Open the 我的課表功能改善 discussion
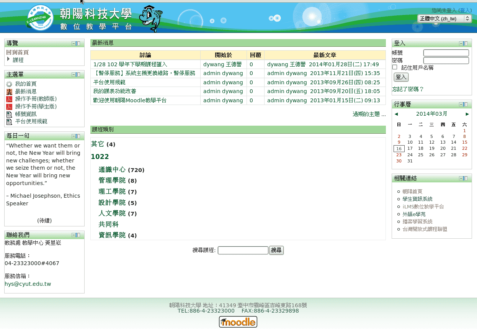 [115, 91]
